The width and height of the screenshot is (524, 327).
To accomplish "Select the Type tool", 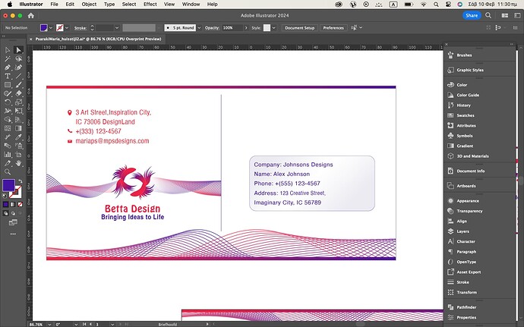I will pos(8,76).
